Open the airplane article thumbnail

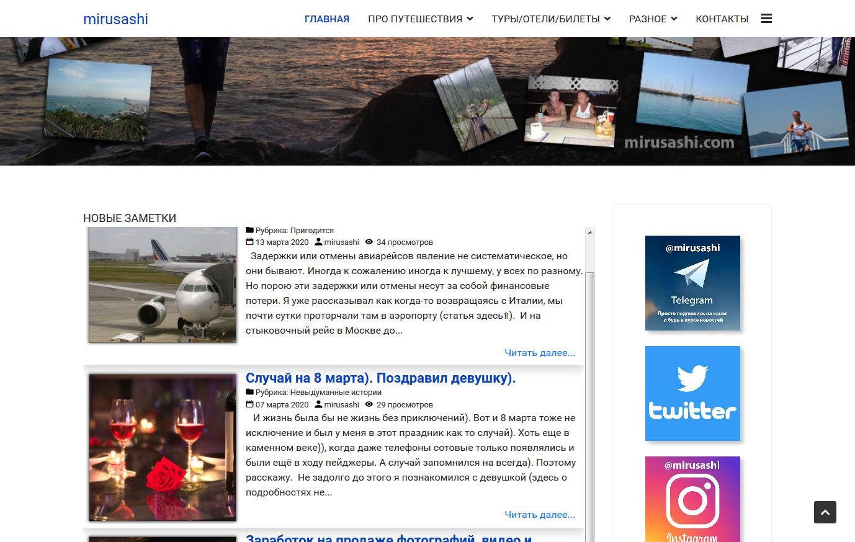click(x=163, y=285)
